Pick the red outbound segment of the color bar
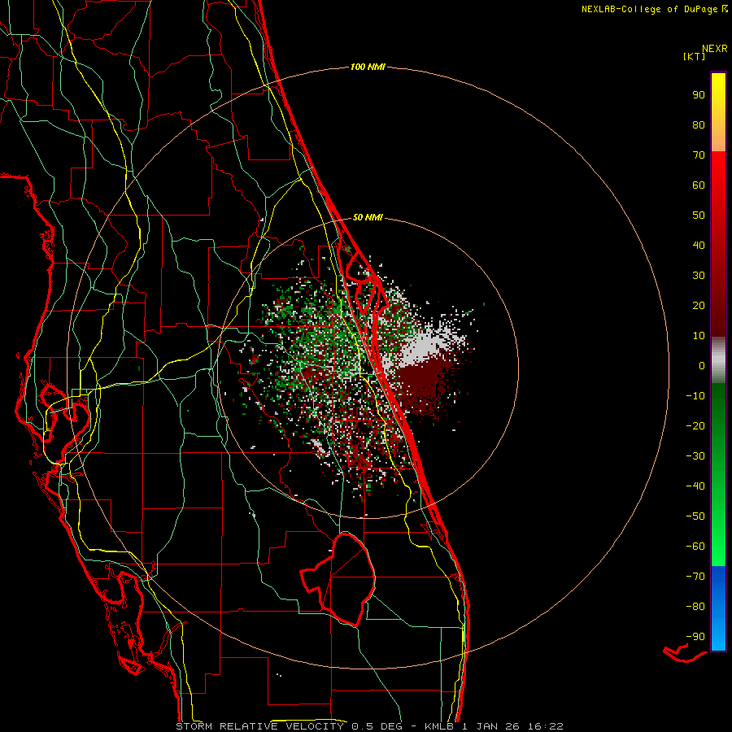Screen dimensions: 732x732 pyautogui.click(x=718, y=244)
